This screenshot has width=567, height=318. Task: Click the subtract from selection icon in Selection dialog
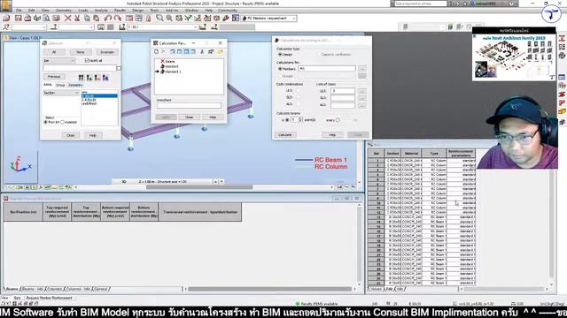[x=97, y=78]
